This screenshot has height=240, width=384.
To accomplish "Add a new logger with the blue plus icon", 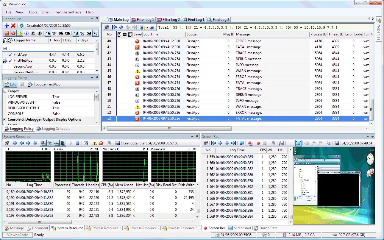I will coord(7,26).
